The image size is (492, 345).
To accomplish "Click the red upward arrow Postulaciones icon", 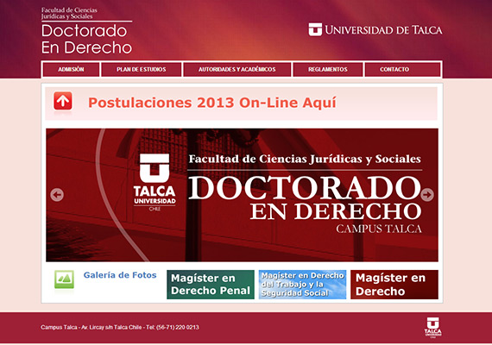I will pyautogui.click(x=63, y=101).
